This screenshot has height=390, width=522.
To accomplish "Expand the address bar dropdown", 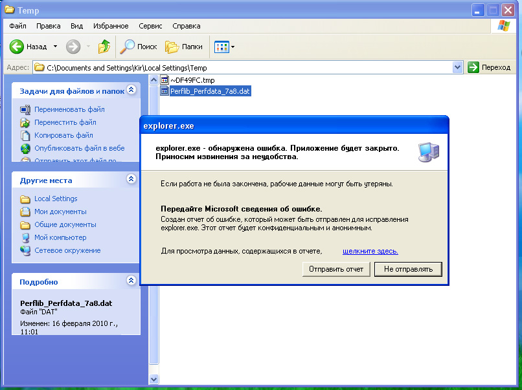I will (x=458, y=67).
